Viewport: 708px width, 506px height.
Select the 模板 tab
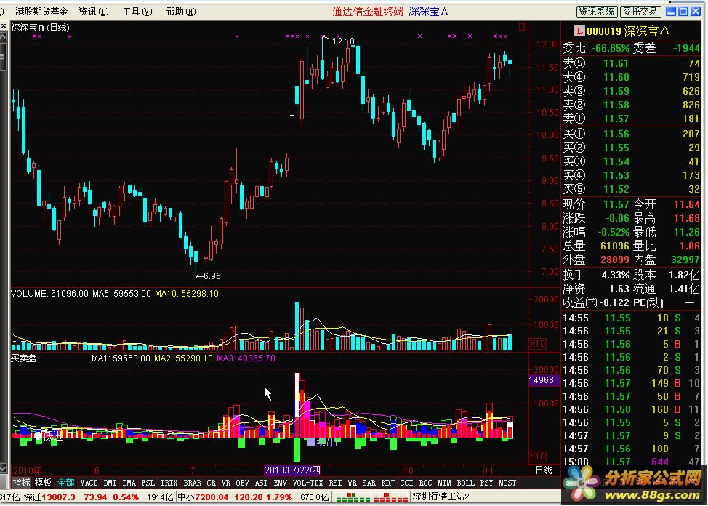[44, 483]
